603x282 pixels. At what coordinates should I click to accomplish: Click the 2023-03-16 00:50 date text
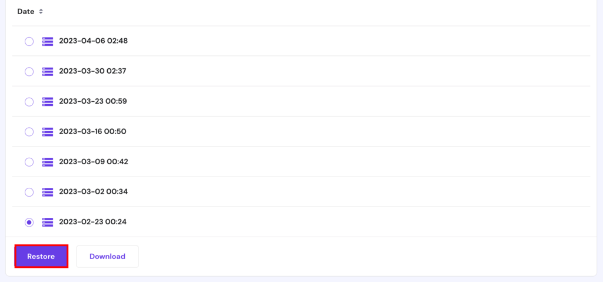[x=92, y=131]
